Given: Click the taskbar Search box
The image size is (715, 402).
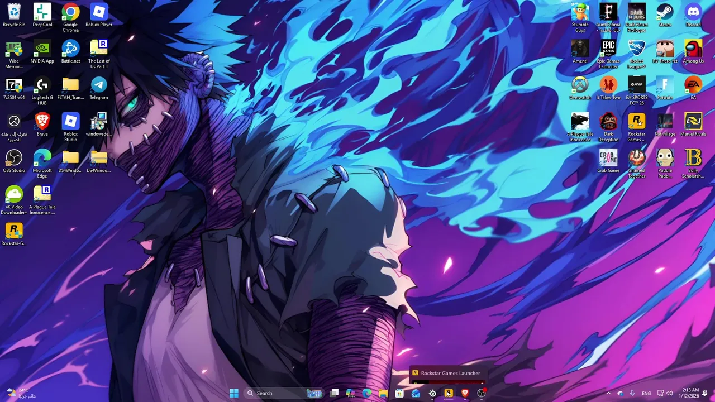Looking at the screenshot, I should pyautogui.click(x=284, y=393).
